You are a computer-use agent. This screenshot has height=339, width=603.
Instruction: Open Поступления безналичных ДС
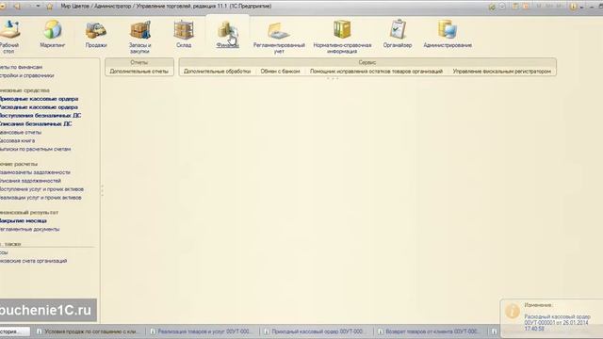pyautogui.click(x=40, y=115)
